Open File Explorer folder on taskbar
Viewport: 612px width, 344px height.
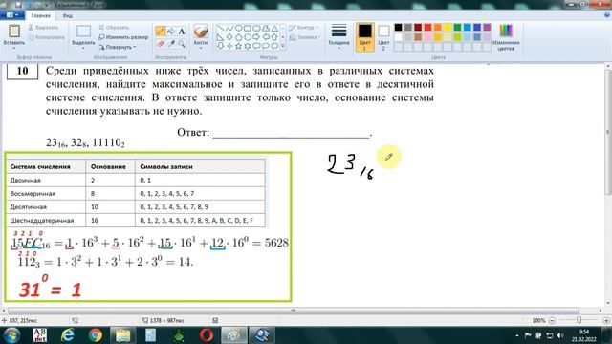(123, 335)
